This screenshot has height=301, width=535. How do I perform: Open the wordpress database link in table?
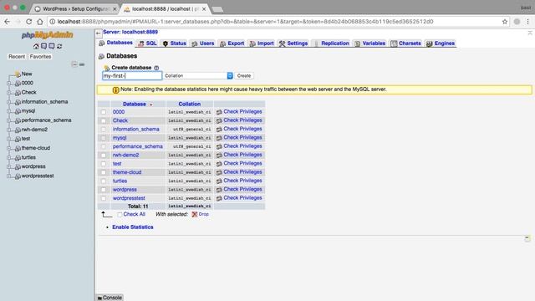(125, 190)
